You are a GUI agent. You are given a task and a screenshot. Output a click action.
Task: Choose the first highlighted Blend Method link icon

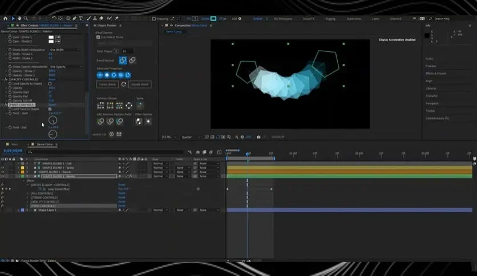123,60
